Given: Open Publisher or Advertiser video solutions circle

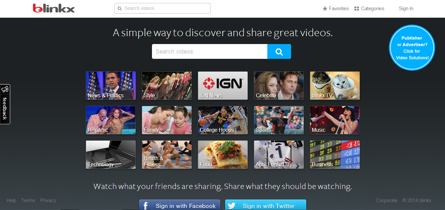Looking at the screenshot, I should click(412, 48).
